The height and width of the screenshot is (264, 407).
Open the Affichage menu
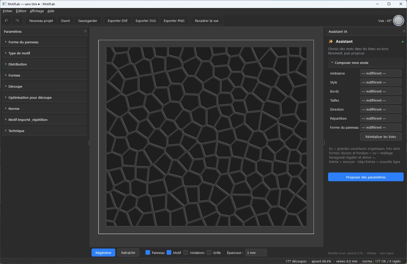(x=37, y=11)
